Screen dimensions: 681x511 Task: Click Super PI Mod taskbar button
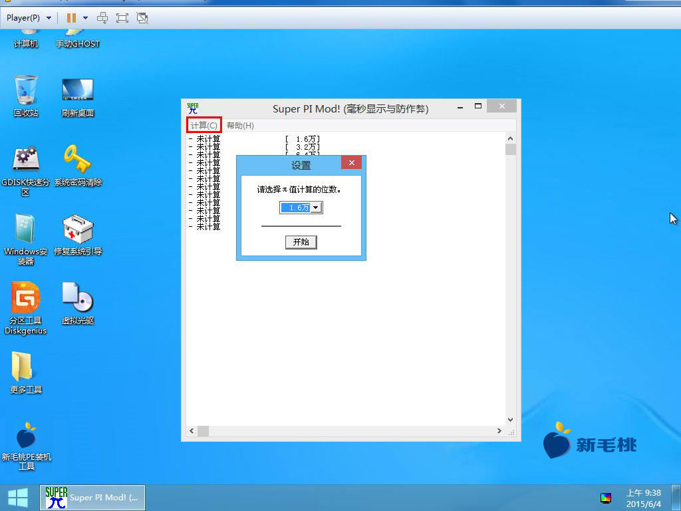(x=92, y=498)
